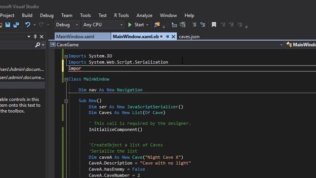
Task: Open text editor toolbar overflow options
Action: point(246,26)
